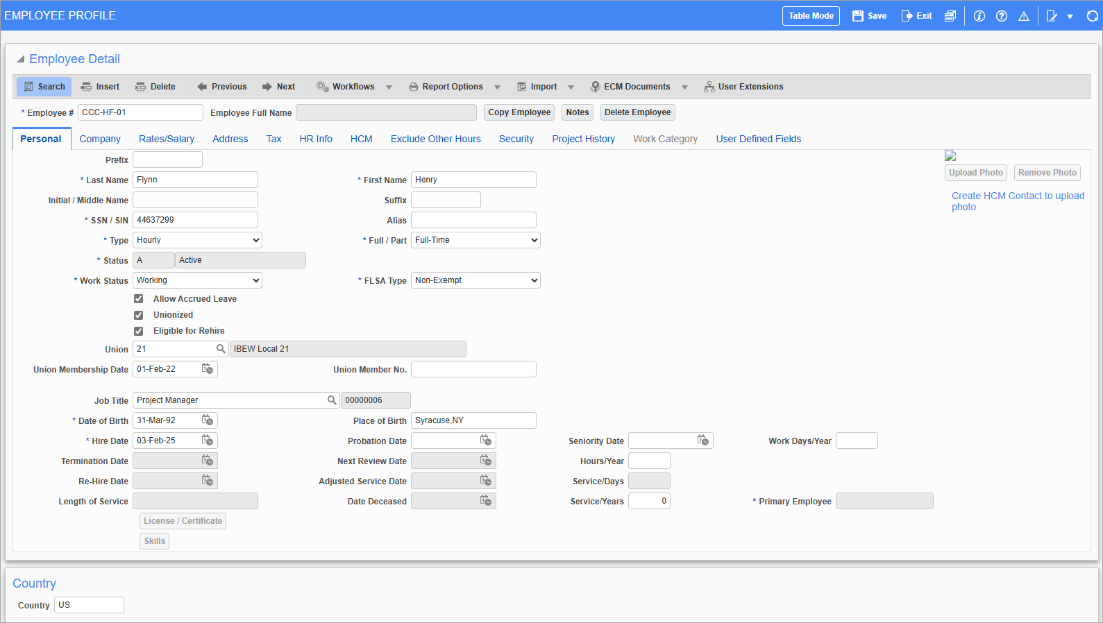
Task: Expand the Workflows dropdown arrow
Action: (x=389, y=87)
